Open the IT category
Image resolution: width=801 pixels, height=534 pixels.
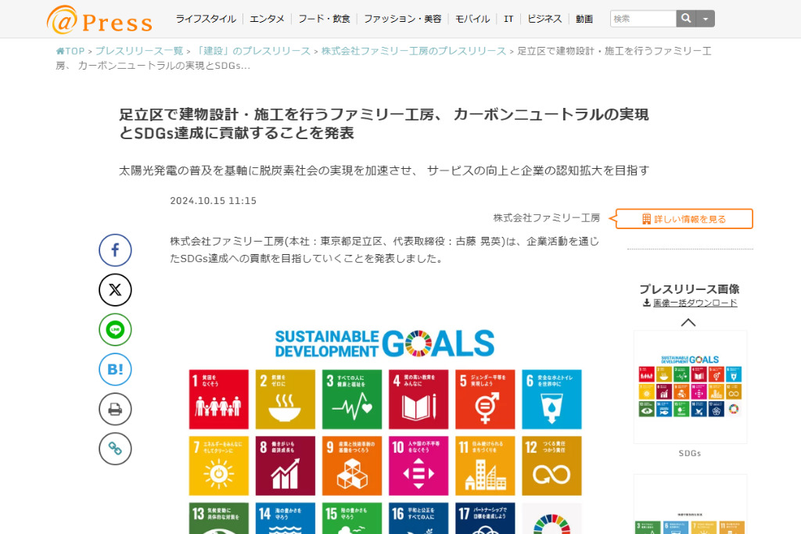tap(508, 19)
